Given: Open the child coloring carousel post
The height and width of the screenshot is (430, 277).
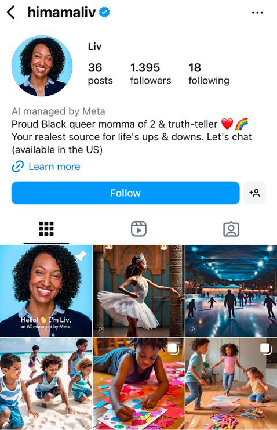Looking at the screenshot, I should coord(138,384).
